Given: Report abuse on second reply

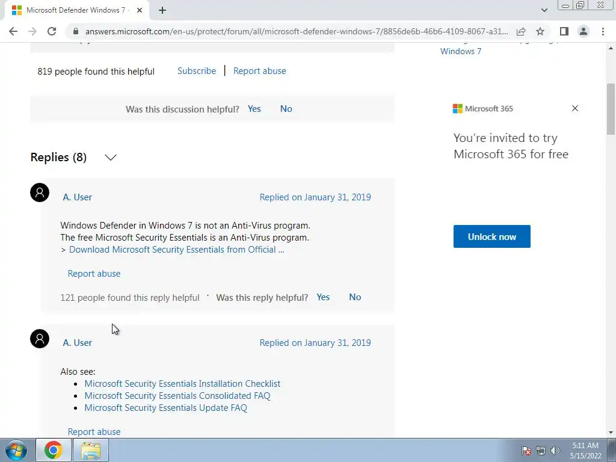Looking at the screenshot, I should (x=94, y=431).
